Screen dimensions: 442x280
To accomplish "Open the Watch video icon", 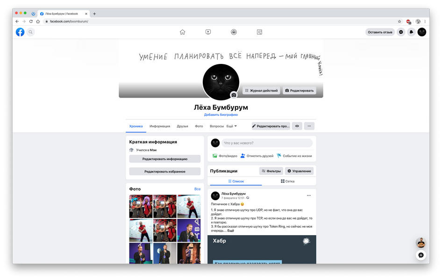I will 208,32.
